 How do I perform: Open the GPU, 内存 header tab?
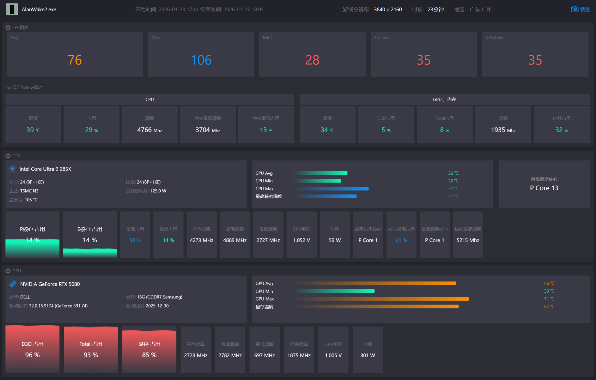point(444,99)
